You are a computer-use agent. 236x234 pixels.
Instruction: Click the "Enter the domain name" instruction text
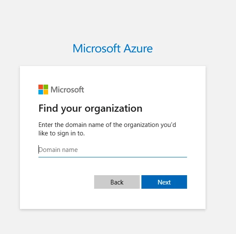tap(107, 129)
